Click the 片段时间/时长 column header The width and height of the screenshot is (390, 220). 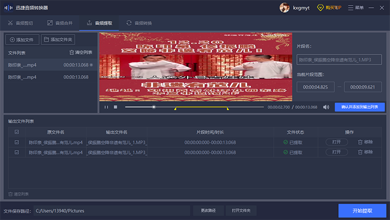click(210, 132)
